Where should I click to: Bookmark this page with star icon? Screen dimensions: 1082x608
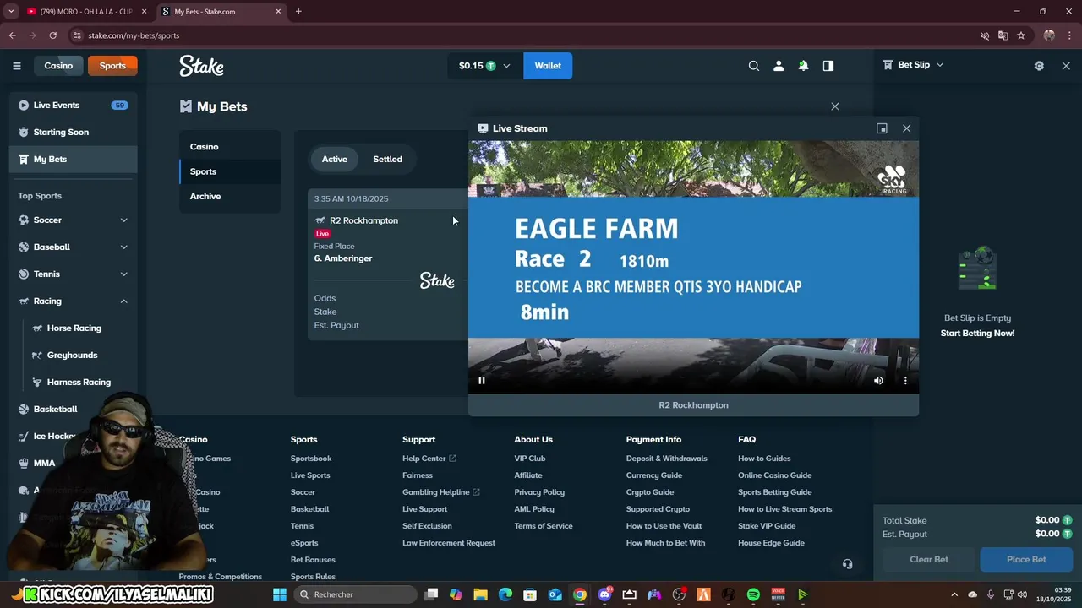tap(1021, 35)
